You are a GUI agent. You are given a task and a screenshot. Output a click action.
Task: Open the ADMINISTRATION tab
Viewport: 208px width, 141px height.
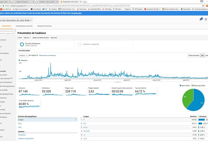(44, 26)
